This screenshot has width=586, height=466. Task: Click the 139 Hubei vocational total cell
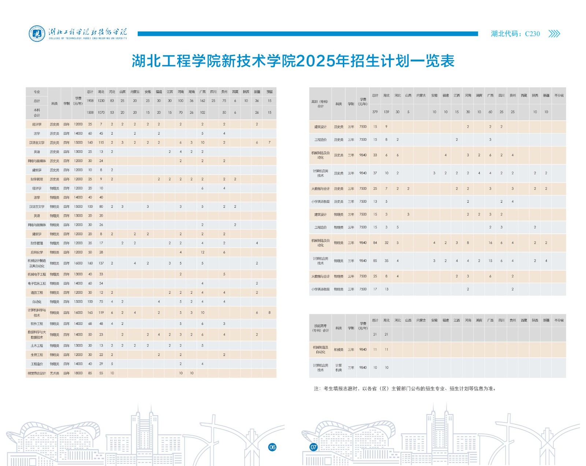coord(386,112)
